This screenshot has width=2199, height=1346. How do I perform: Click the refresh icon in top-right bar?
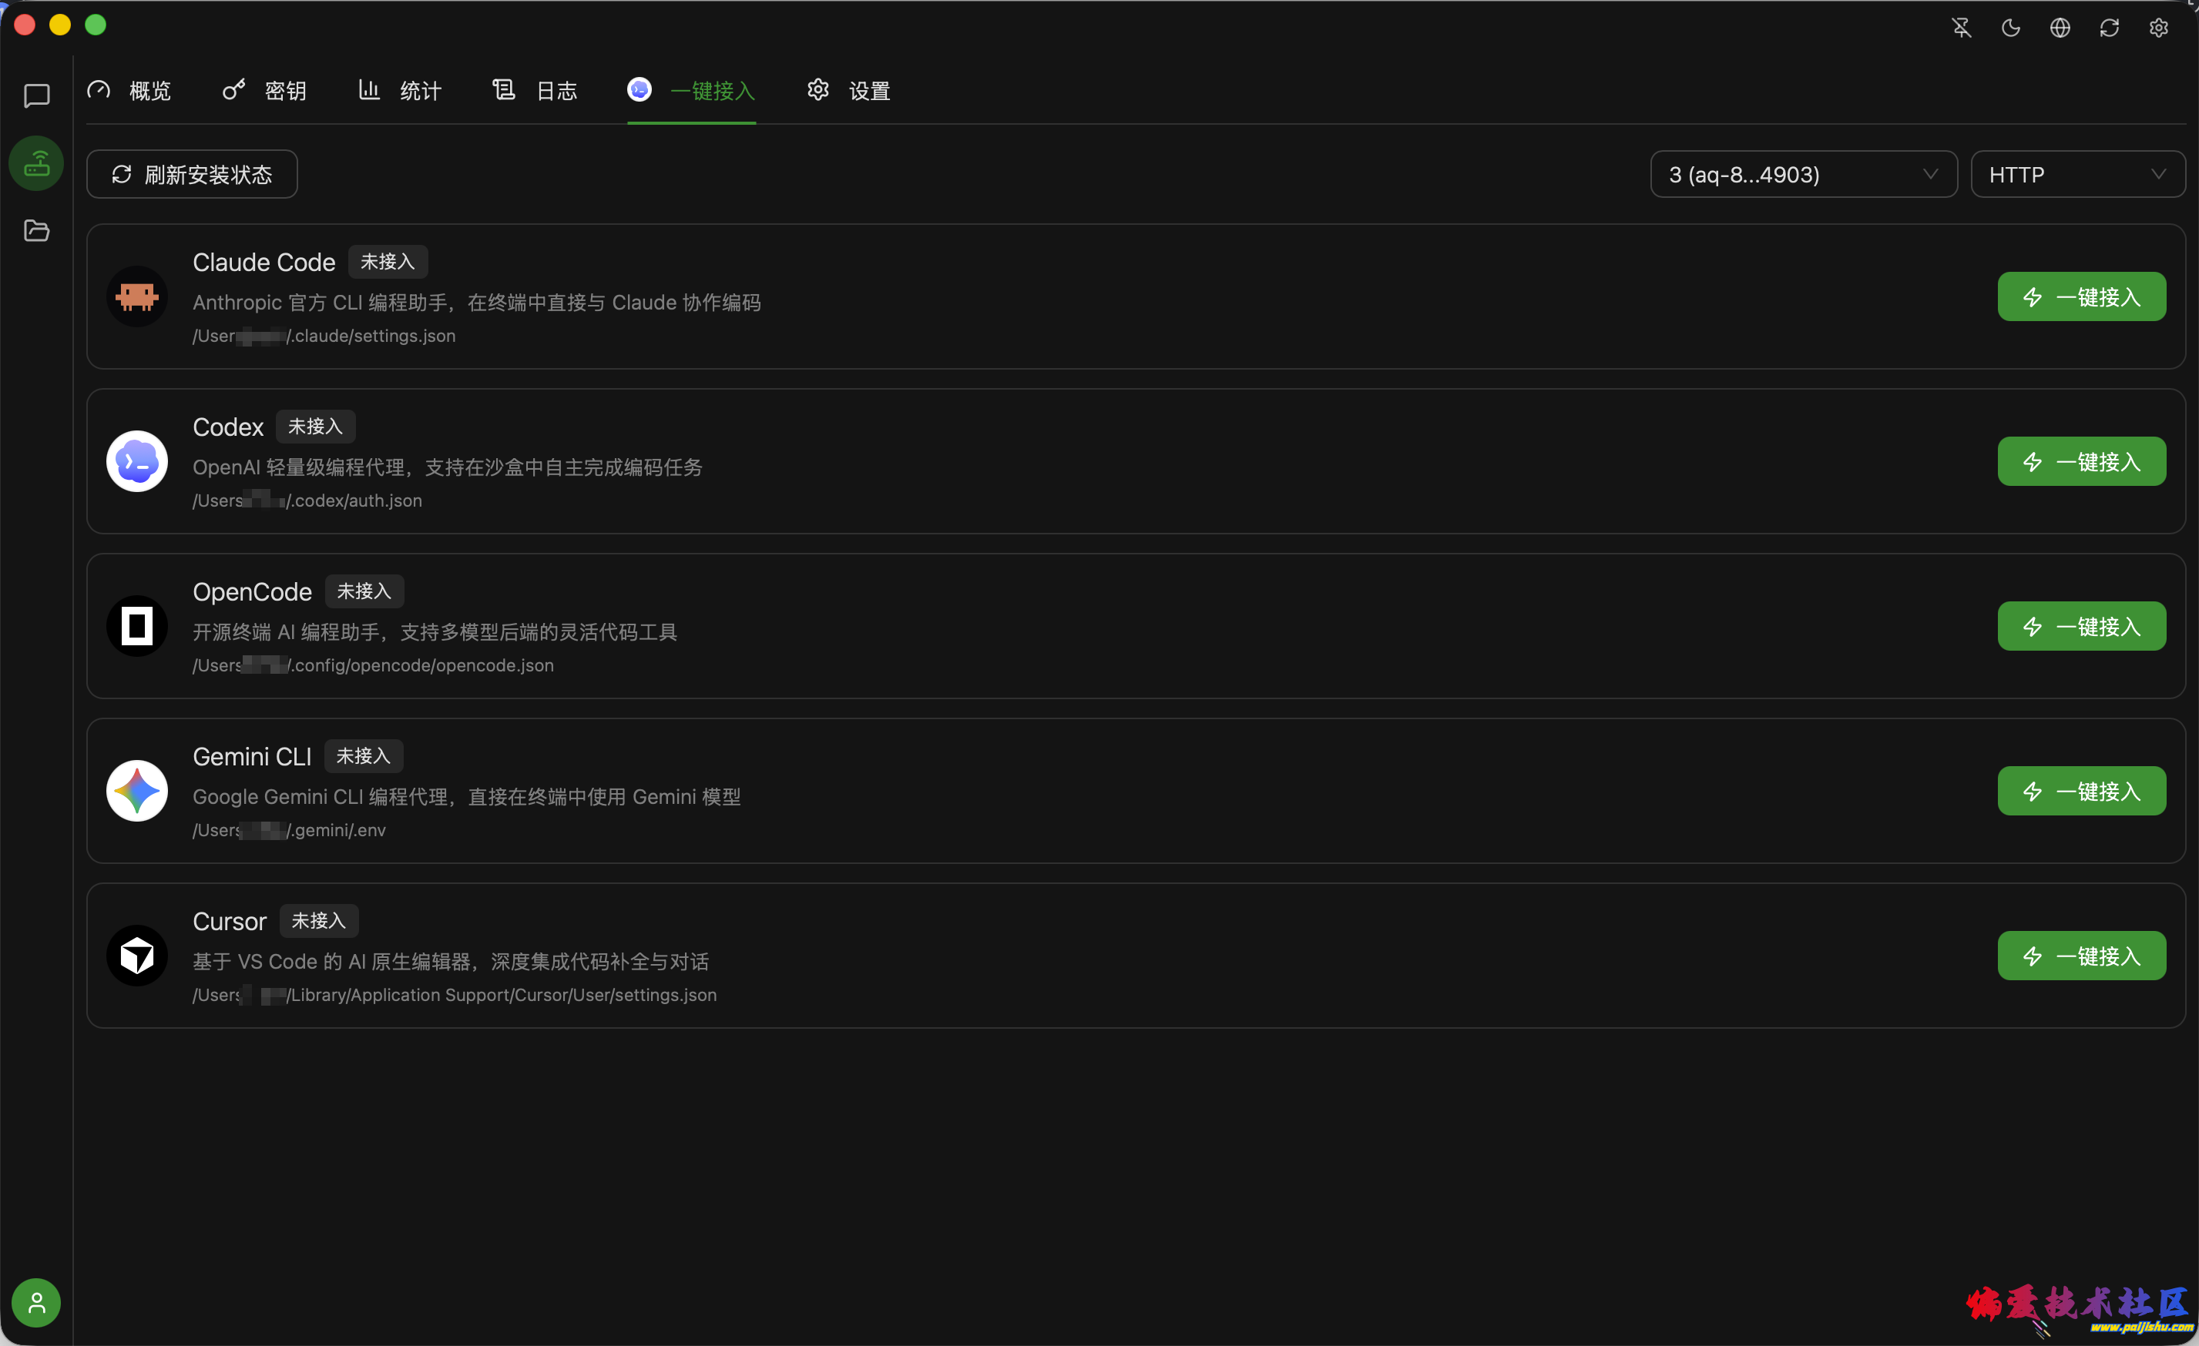(x=2109, y=28)
